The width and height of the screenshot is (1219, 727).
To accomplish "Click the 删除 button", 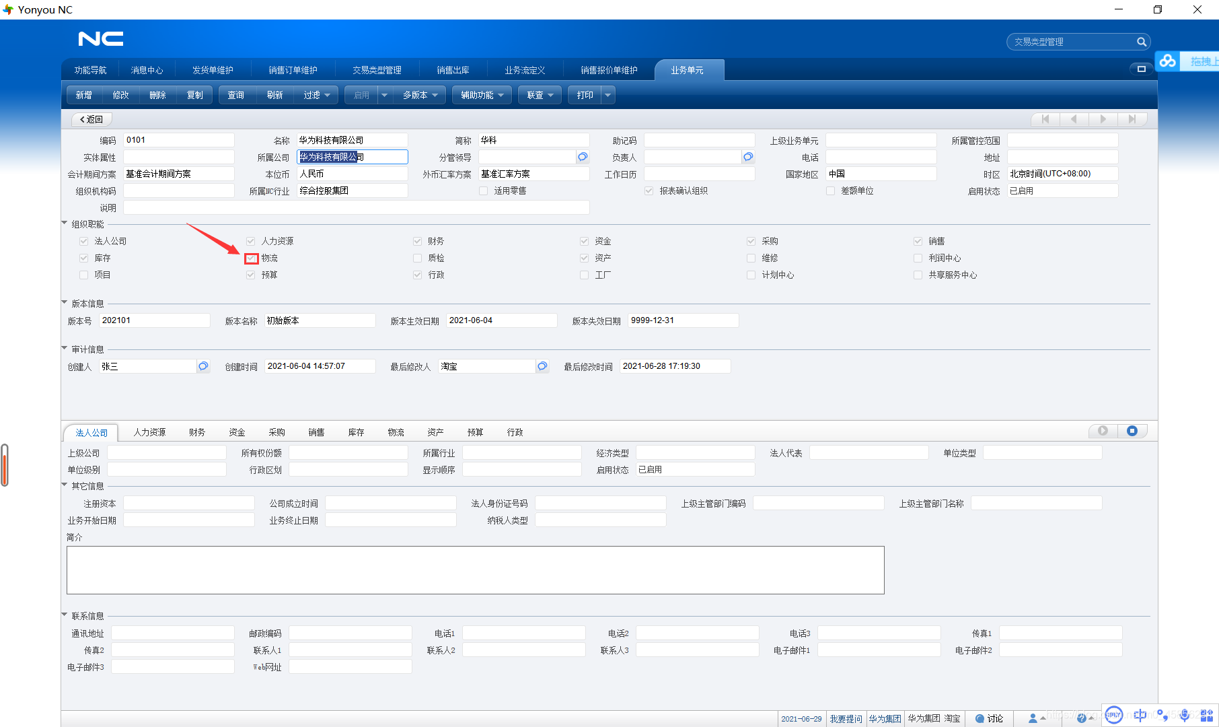I will coord(158,95).
